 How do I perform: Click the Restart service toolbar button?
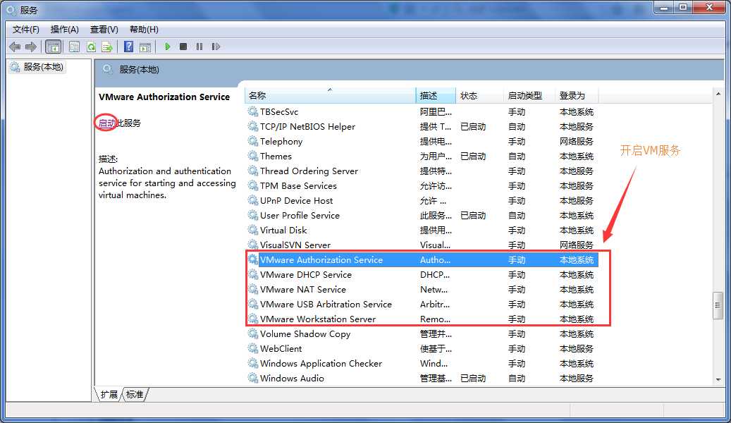(216, 46)
